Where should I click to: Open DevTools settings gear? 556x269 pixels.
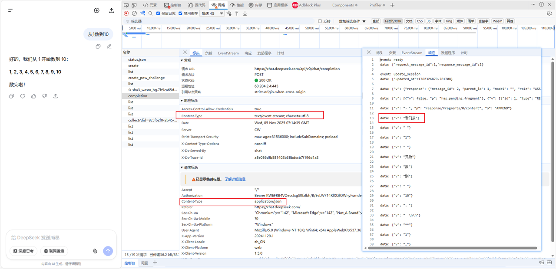pos(549,13)
